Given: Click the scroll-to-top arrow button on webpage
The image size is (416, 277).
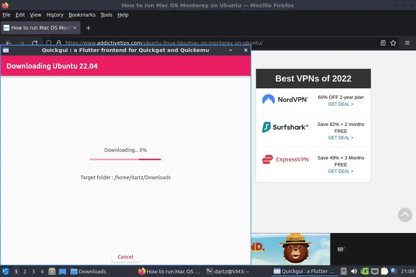Looking at the screenshot, I should click(x=405, y=215).
